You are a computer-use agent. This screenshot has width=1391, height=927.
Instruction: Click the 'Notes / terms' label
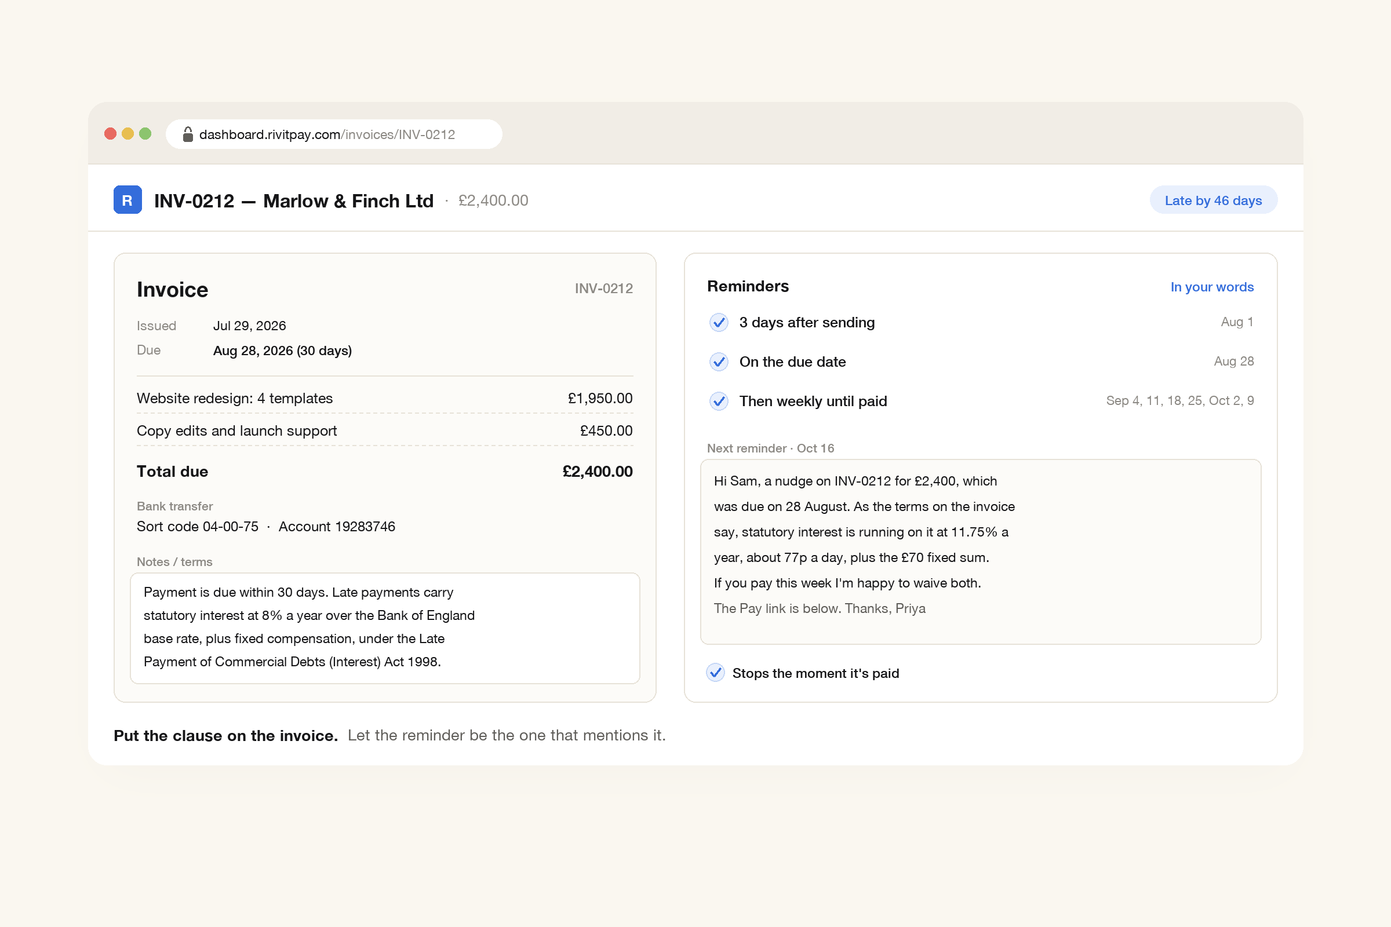pos(174,561)
